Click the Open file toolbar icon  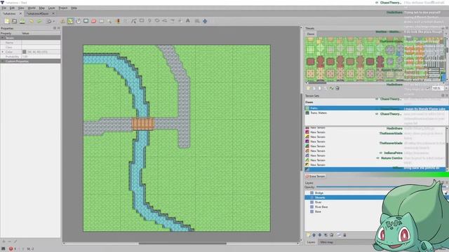point(14,21)
